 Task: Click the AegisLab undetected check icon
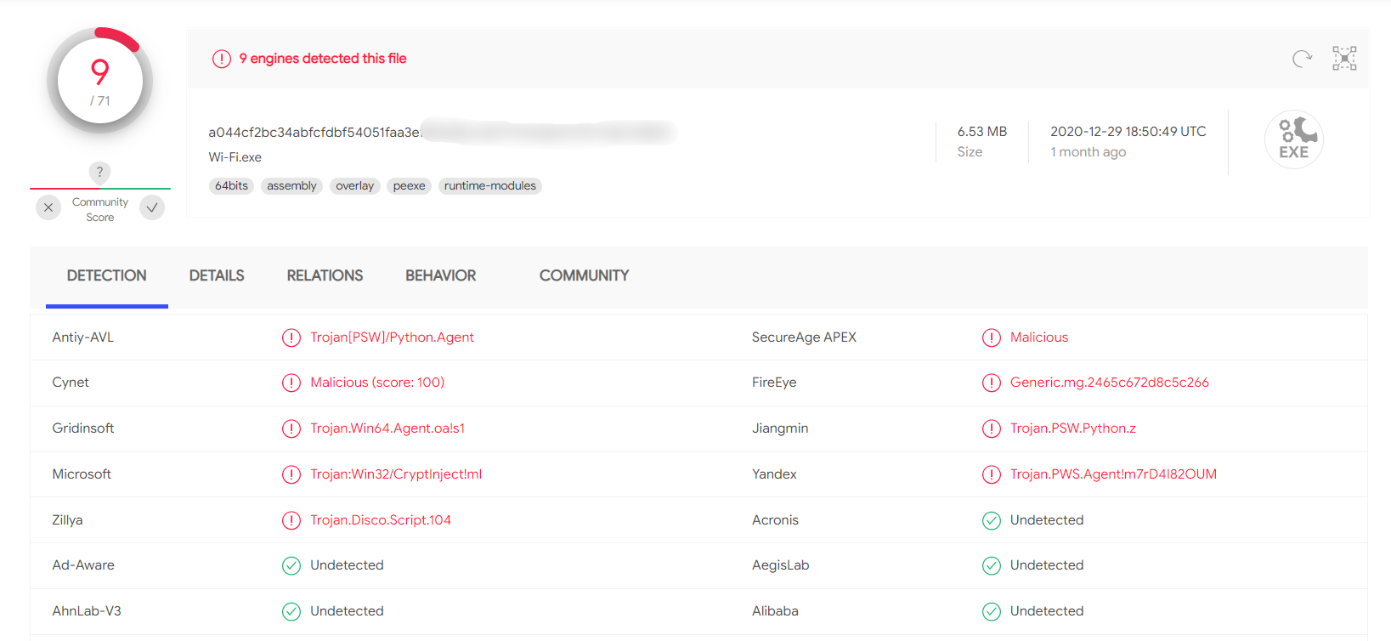[x=992, y=565]
